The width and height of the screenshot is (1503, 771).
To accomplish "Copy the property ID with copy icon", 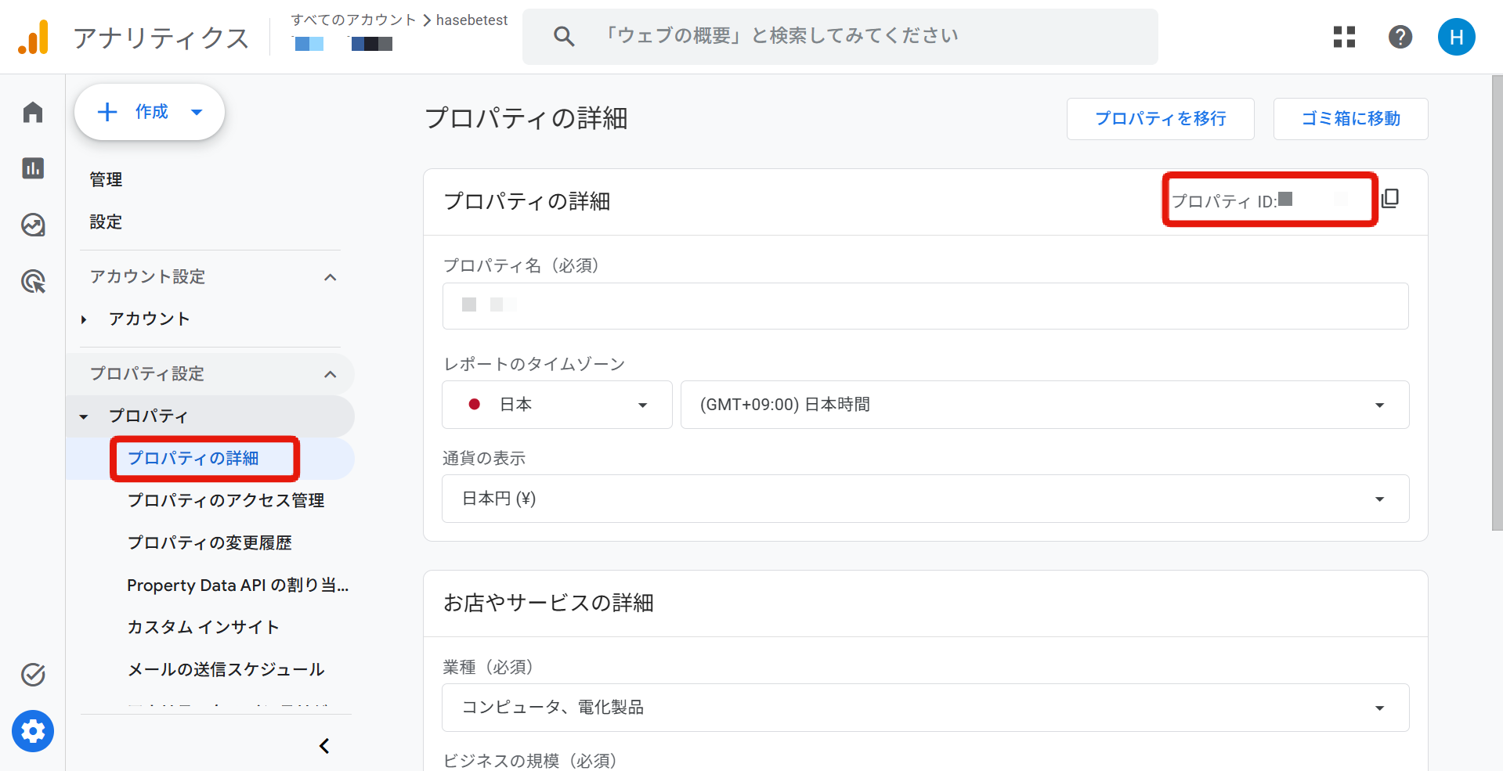I will pos(1390,199).
